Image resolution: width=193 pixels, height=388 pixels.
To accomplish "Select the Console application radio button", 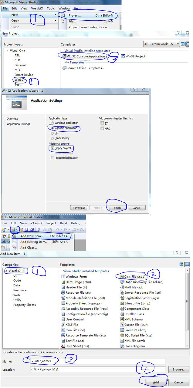I will [52, 128].
